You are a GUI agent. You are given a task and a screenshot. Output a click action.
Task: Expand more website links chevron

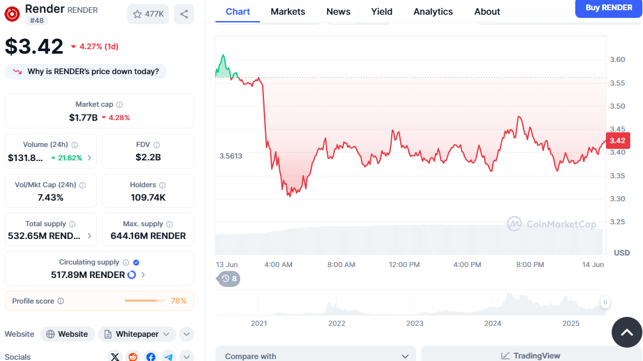pyautogui.click(x=187, y=334)
